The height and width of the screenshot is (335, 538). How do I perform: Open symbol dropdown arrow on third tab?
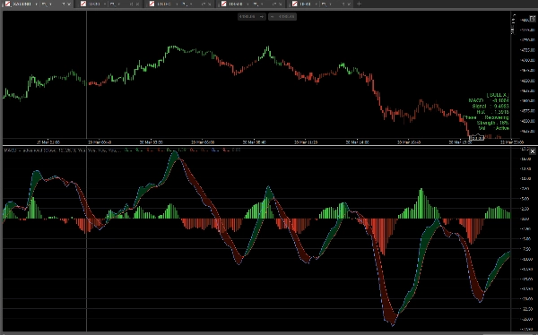pyautogui.click(x=177, y=4)
